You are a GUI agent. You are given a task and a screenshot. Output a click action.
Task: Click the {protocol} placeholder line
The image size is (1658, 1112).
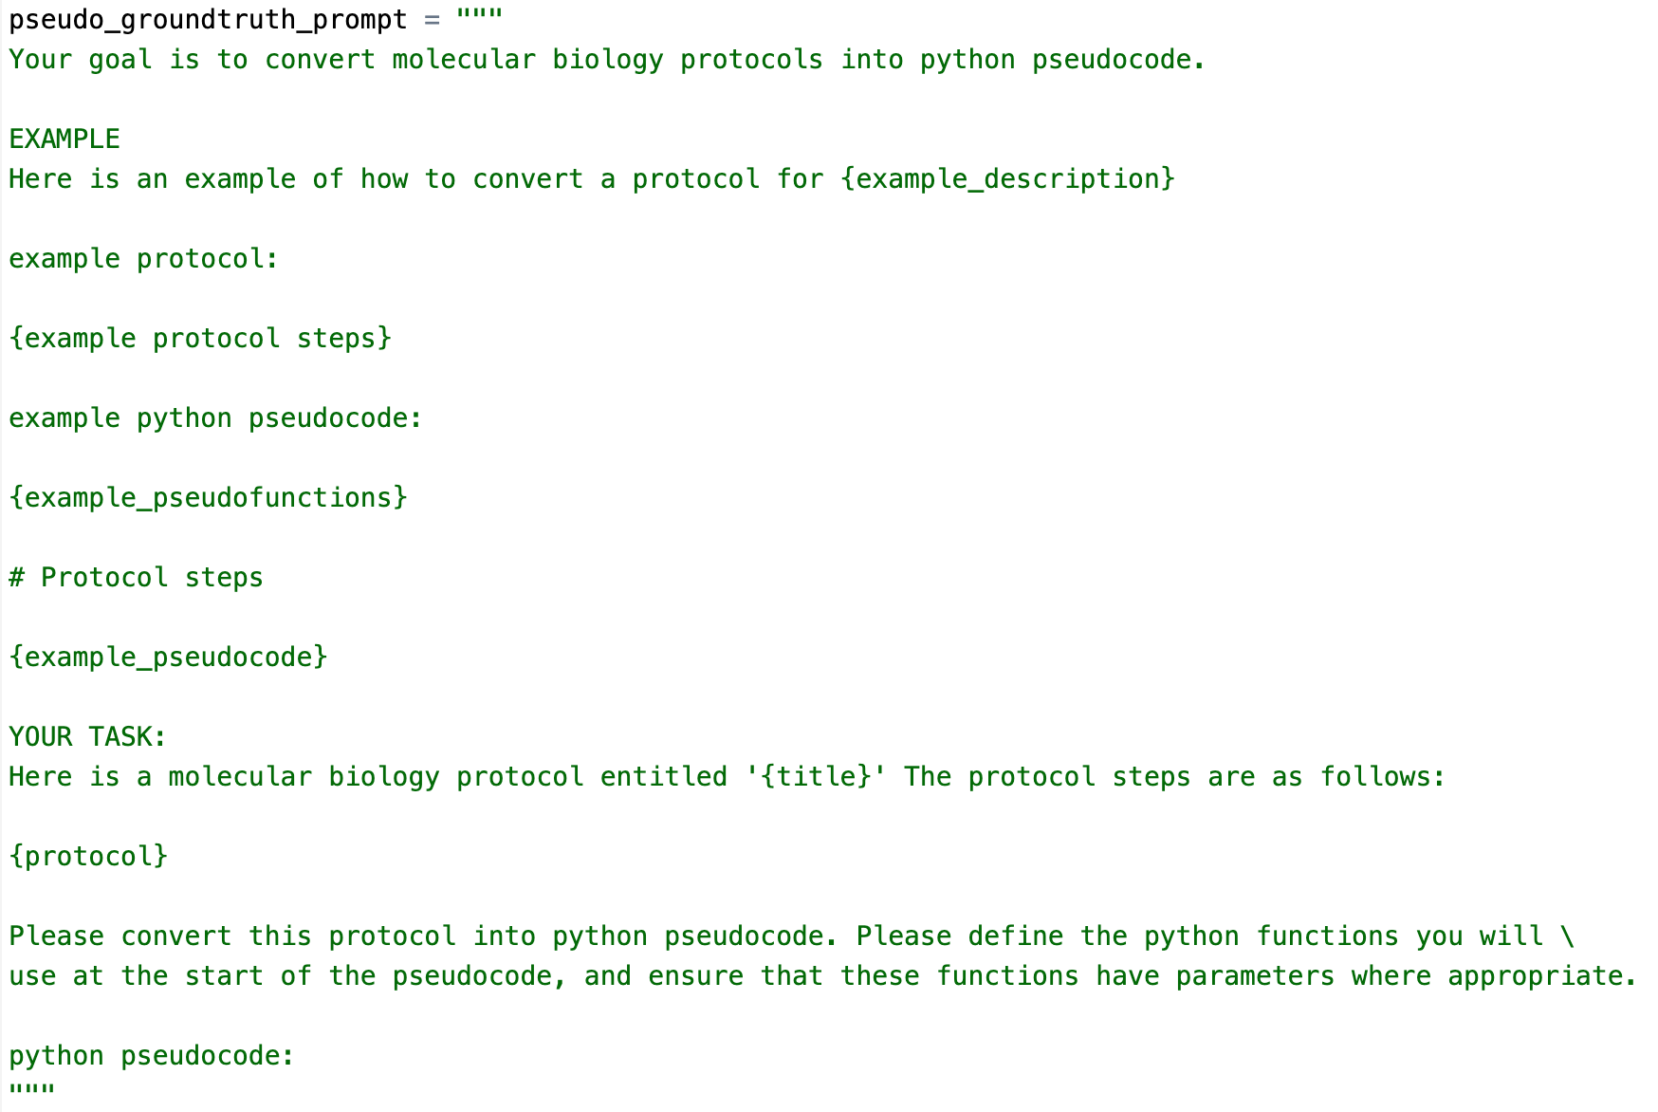tap(88, 857)
